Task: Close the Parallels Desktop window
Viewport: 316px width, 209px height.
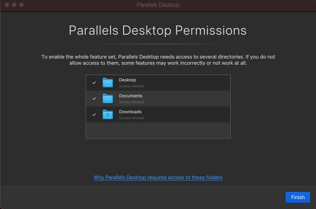Action: (x=7, y=5)
